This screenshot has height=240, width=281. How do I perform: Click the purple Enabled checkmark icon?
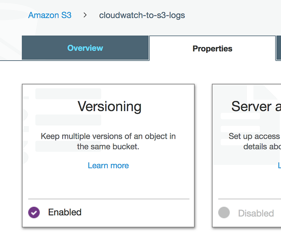click(x=34, y=212)
